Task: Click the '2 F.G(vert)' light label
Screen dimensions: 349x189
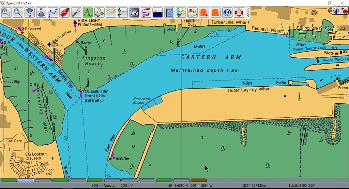Action: tap(32, 29)
